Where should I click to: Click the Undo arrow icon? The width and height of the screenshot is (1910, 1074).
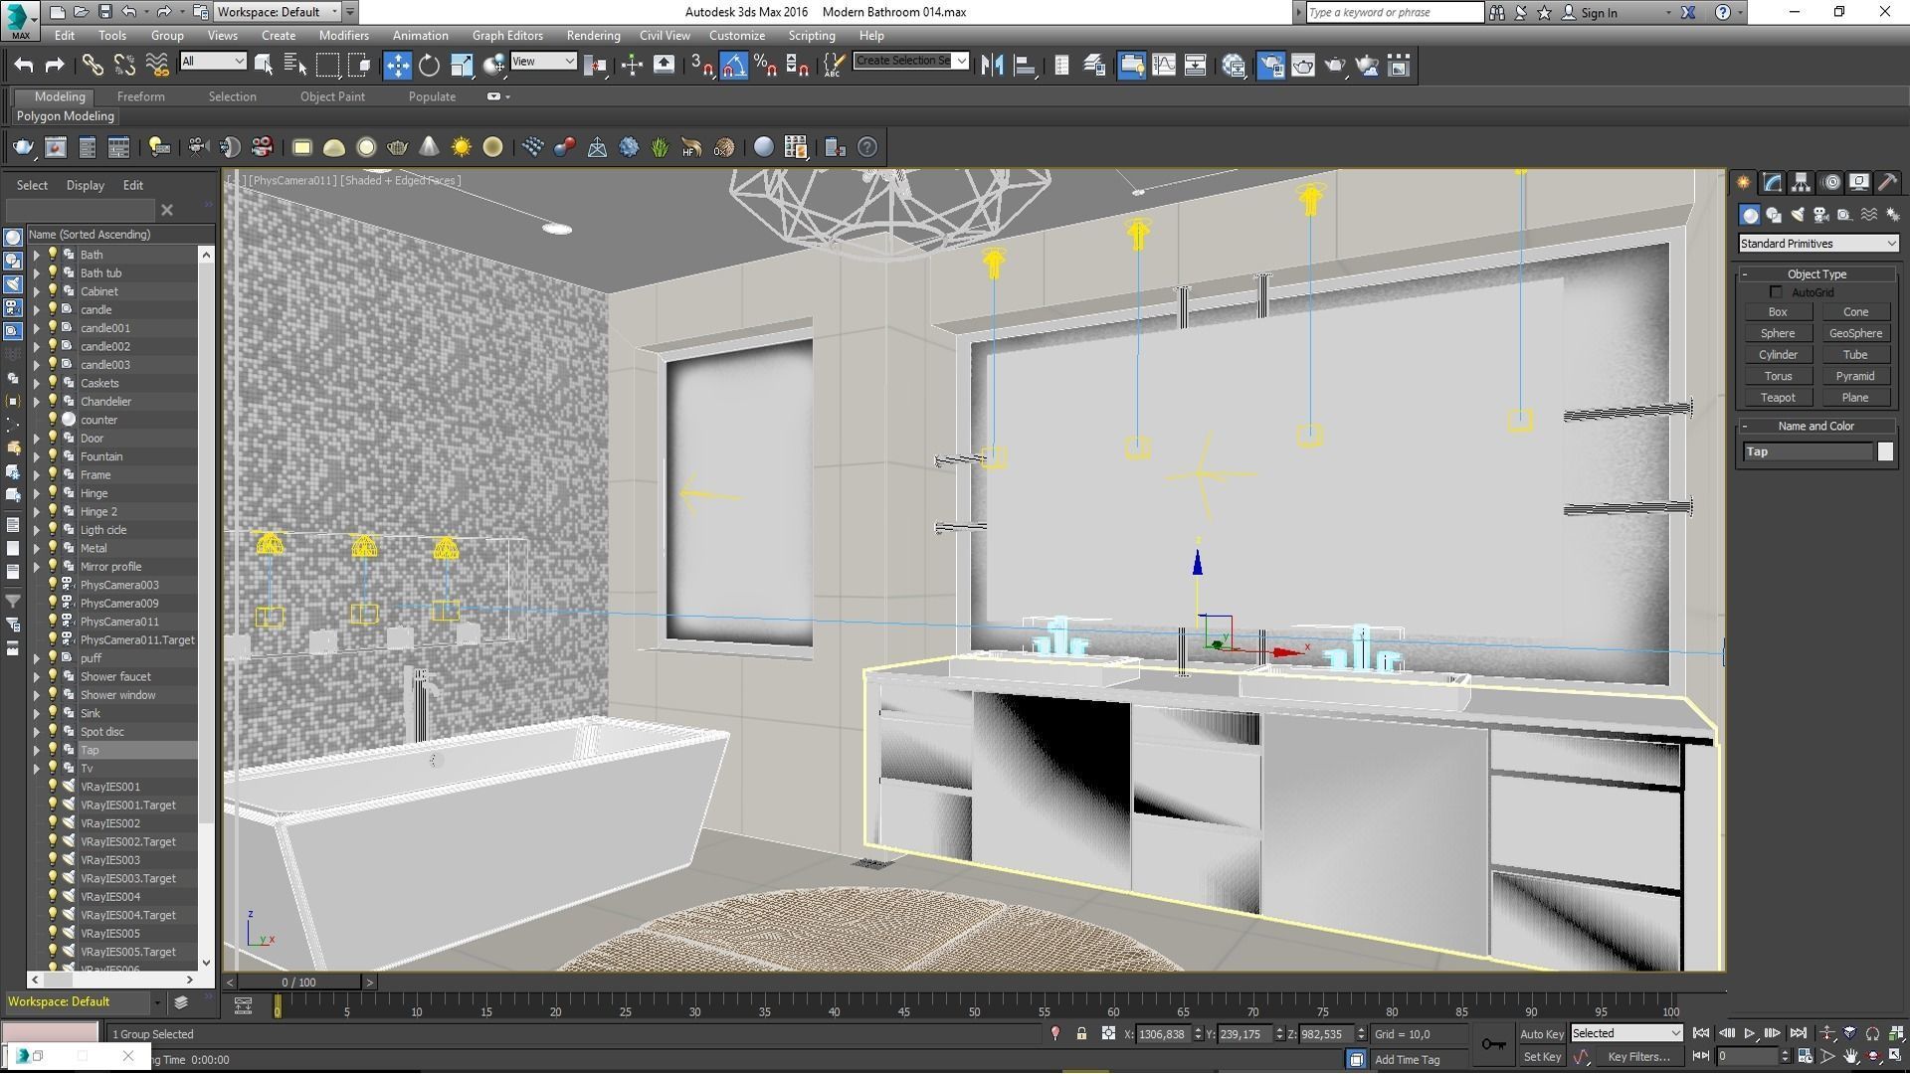(x=23, y=66)
